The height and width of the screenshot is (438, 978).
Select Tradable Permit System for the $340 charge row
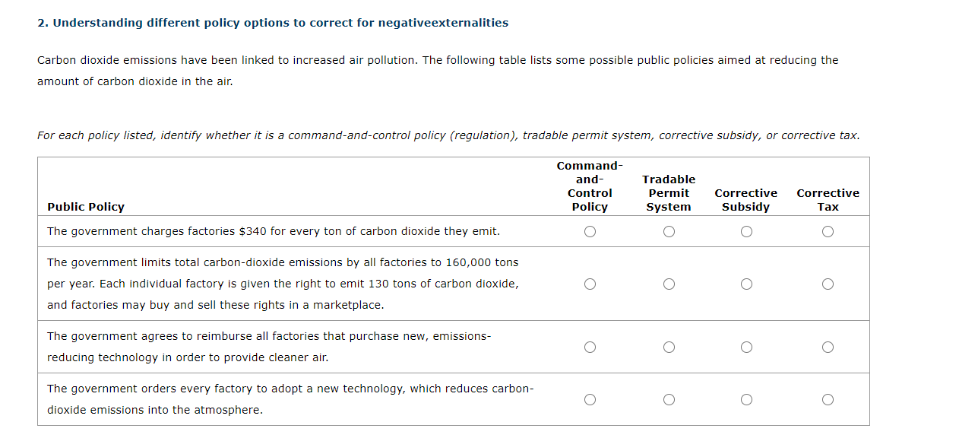[x=669, y=231]
